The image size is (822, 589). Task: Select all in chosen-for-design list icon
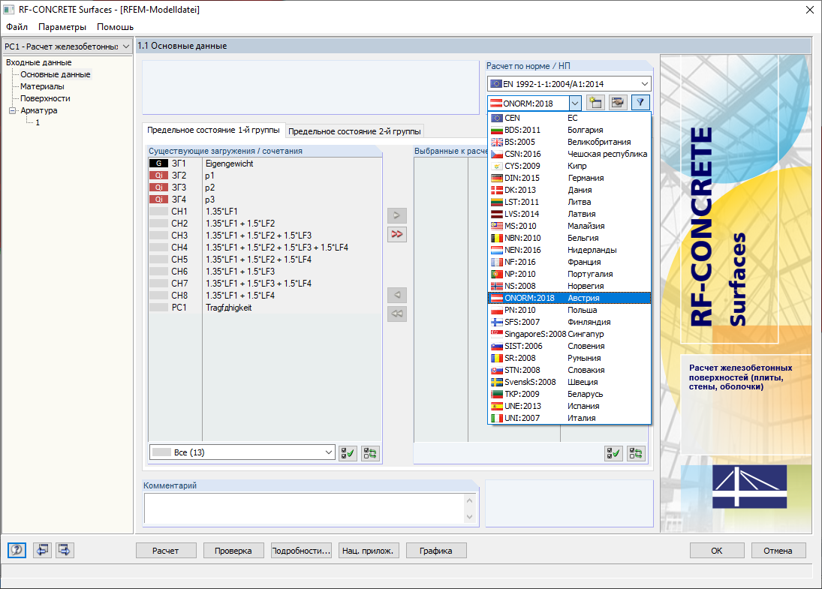click(613, 453)
